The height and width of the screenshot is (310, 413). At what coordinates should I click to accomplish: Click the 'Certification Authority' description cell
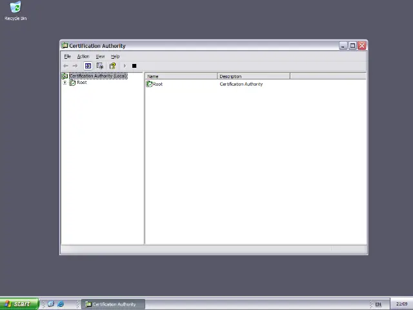pyautogui.click(x=241, y=84)
